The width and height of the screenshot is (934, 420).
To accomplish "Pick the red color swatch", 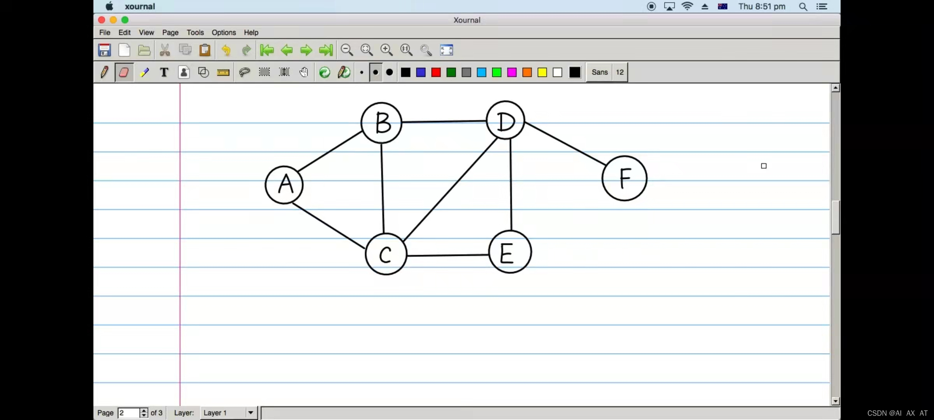I will point(436,72).
